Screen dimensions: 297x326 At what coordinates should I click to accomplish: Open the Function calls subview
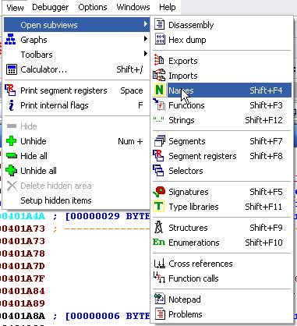(221, 278)
